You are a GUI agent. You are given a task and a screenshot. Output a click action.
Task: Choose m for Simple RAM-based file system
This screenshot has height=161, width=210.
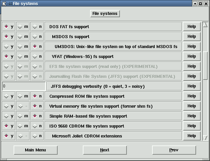tap(23, 116)
